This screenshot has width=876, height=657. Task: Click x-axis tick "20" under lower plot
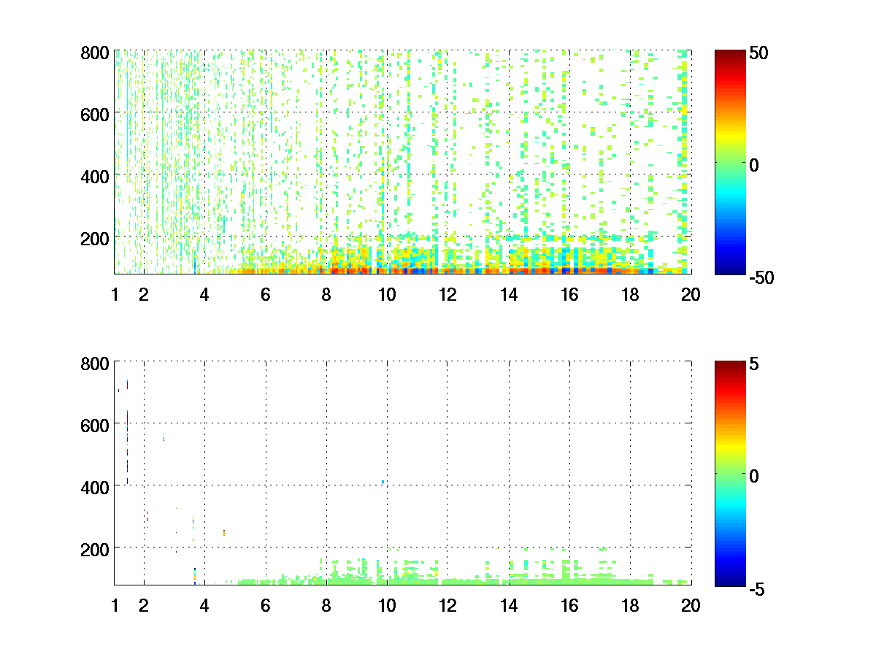coord(691,605)
